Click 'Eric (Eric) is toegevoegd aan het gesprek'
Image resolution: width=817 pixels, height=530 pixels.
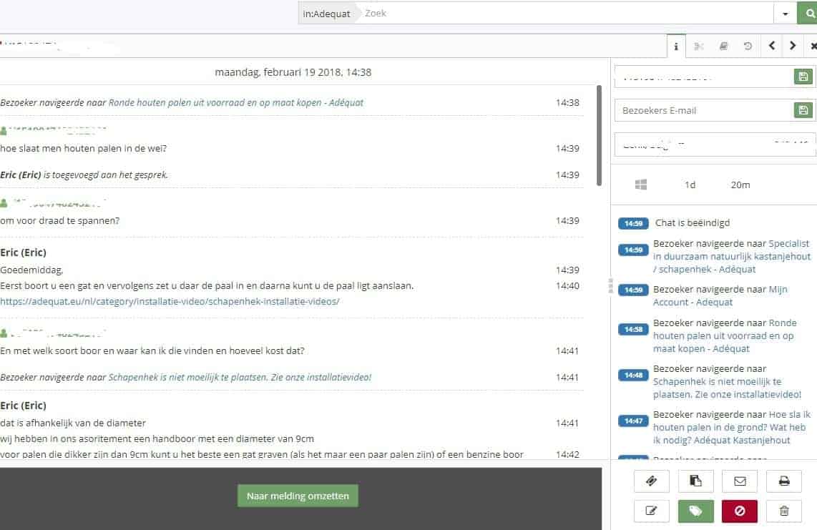[x=84, y=175]
